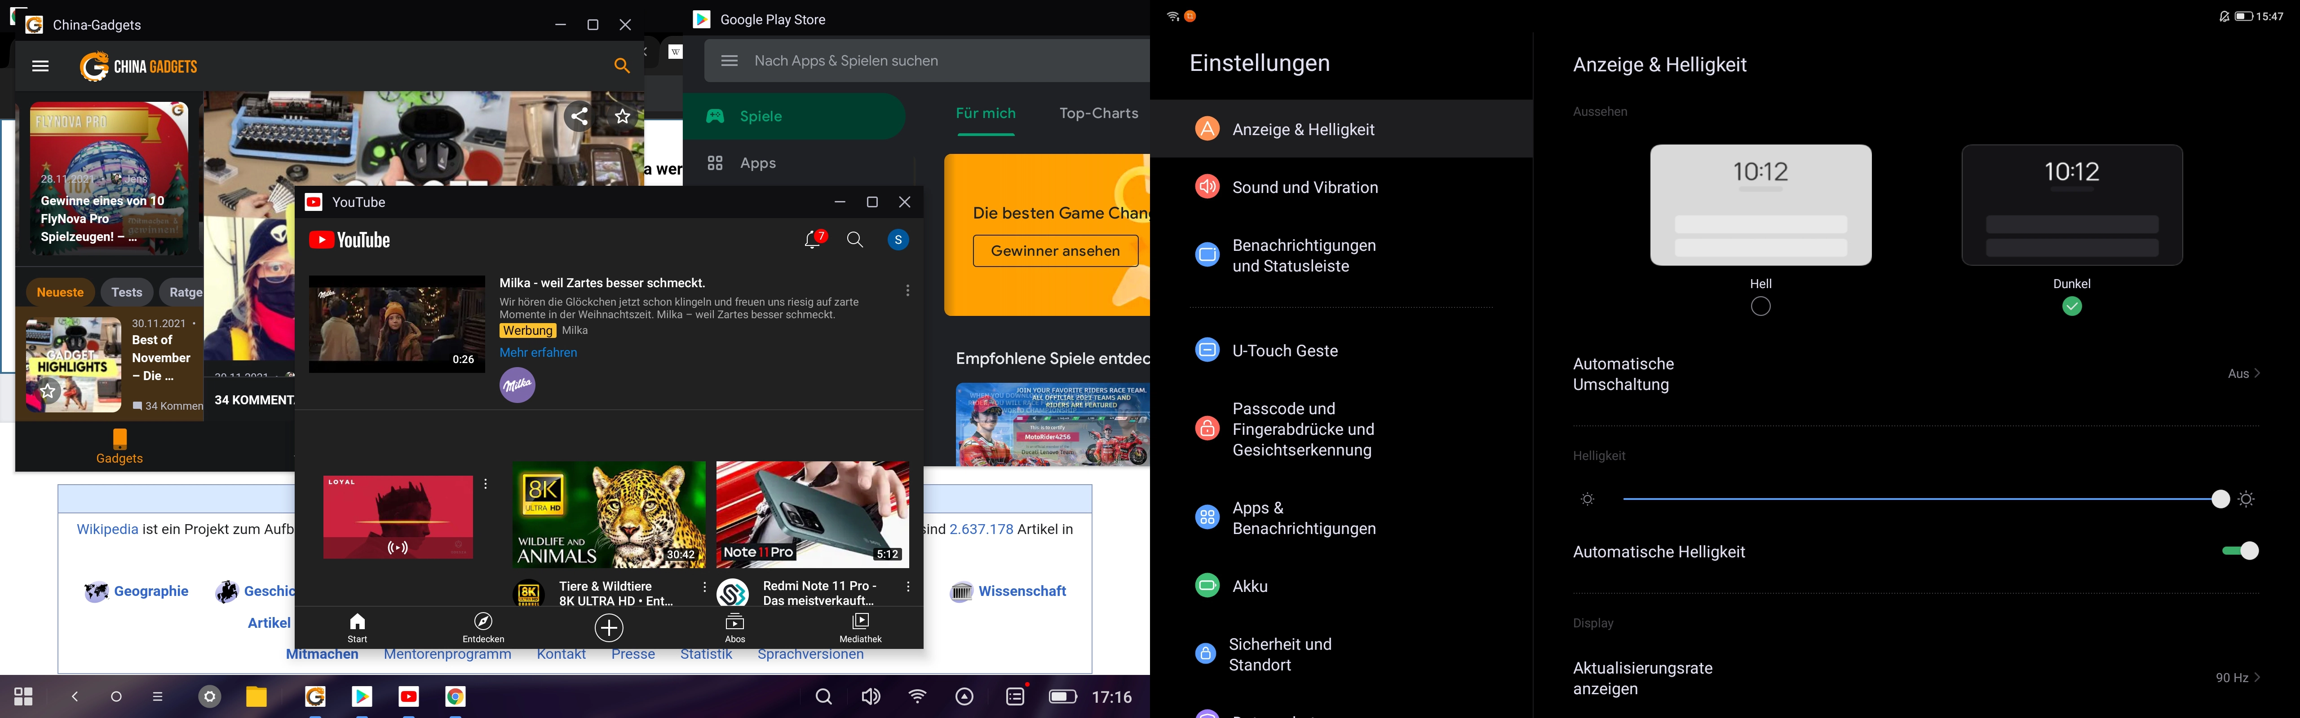The image size is (2300, 718).
Task: Select Neueste filter chip
Action: tap(60, 292)
